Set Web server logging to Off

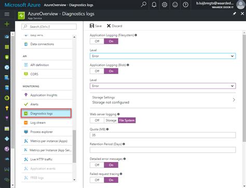[97, 120]
